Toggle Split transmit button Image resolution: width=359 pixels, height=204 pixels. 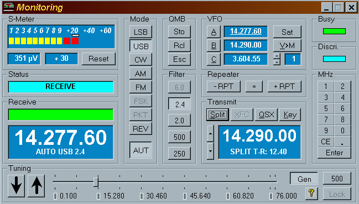tap(217, 114)
